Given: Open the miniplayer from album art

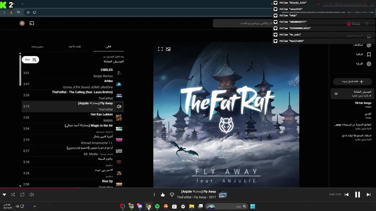Looking at the screenshot, I should point(168,49).
